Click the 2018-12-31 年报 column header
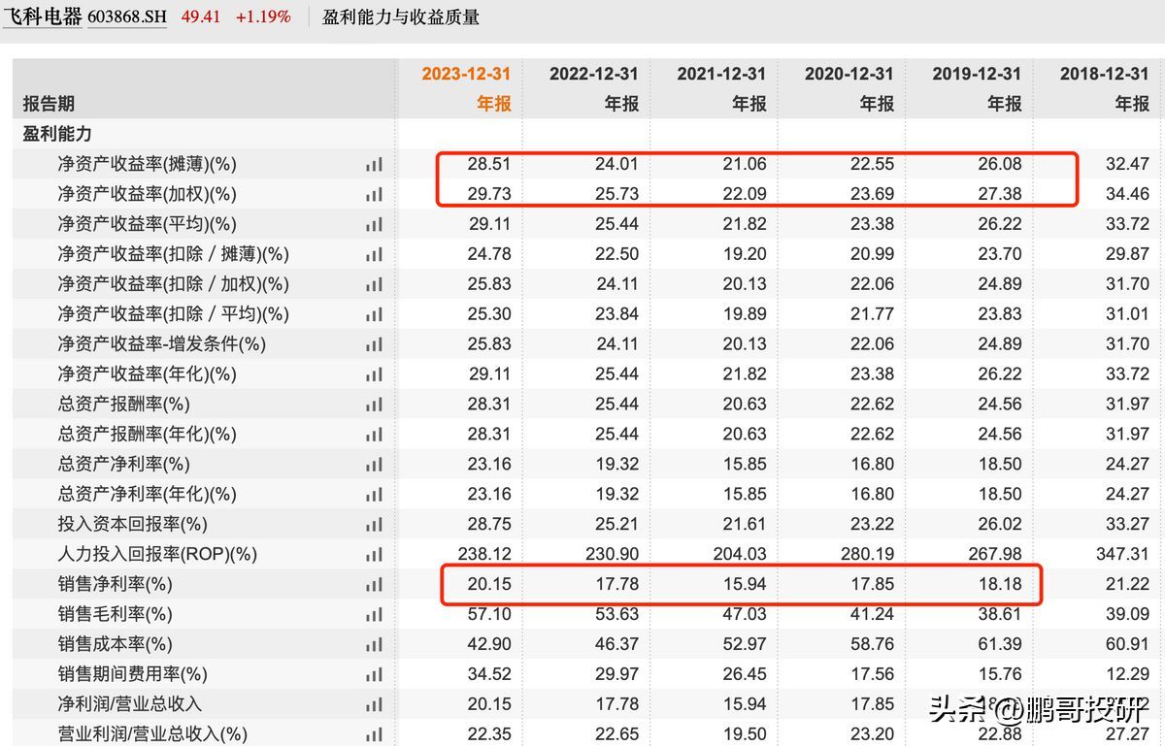The height and width of the screenshot is (746, 1165). (x=1104, y=88)
